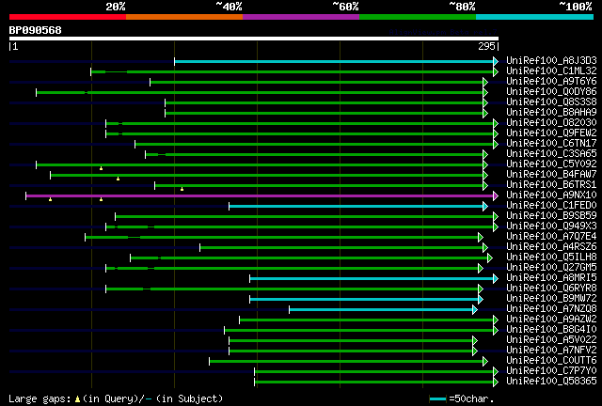Click the cyan alignment bar for C1FED0
The width and height of the screenshot is (602, 406).
[x=356, y=207]
